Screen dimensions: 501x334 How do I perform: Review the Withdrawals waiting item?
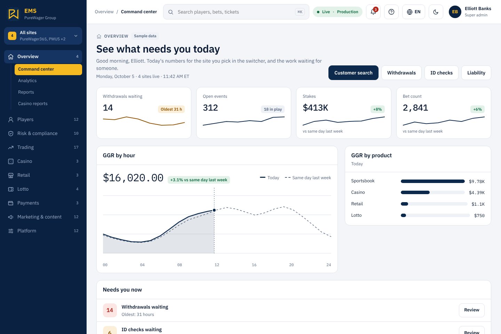point(472,310)
